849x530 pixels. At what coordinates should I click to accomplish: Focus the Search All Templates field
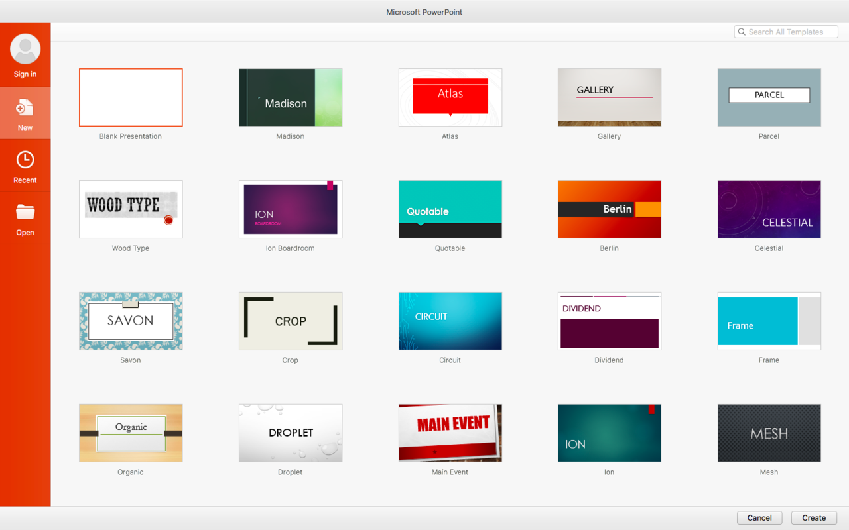click(786, 32)
